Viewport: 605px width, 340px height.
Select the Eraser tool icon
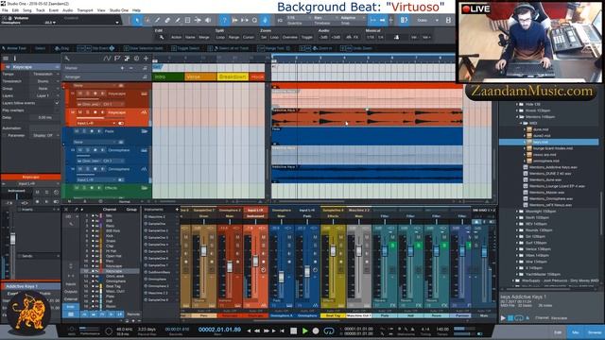click(167, 20)
